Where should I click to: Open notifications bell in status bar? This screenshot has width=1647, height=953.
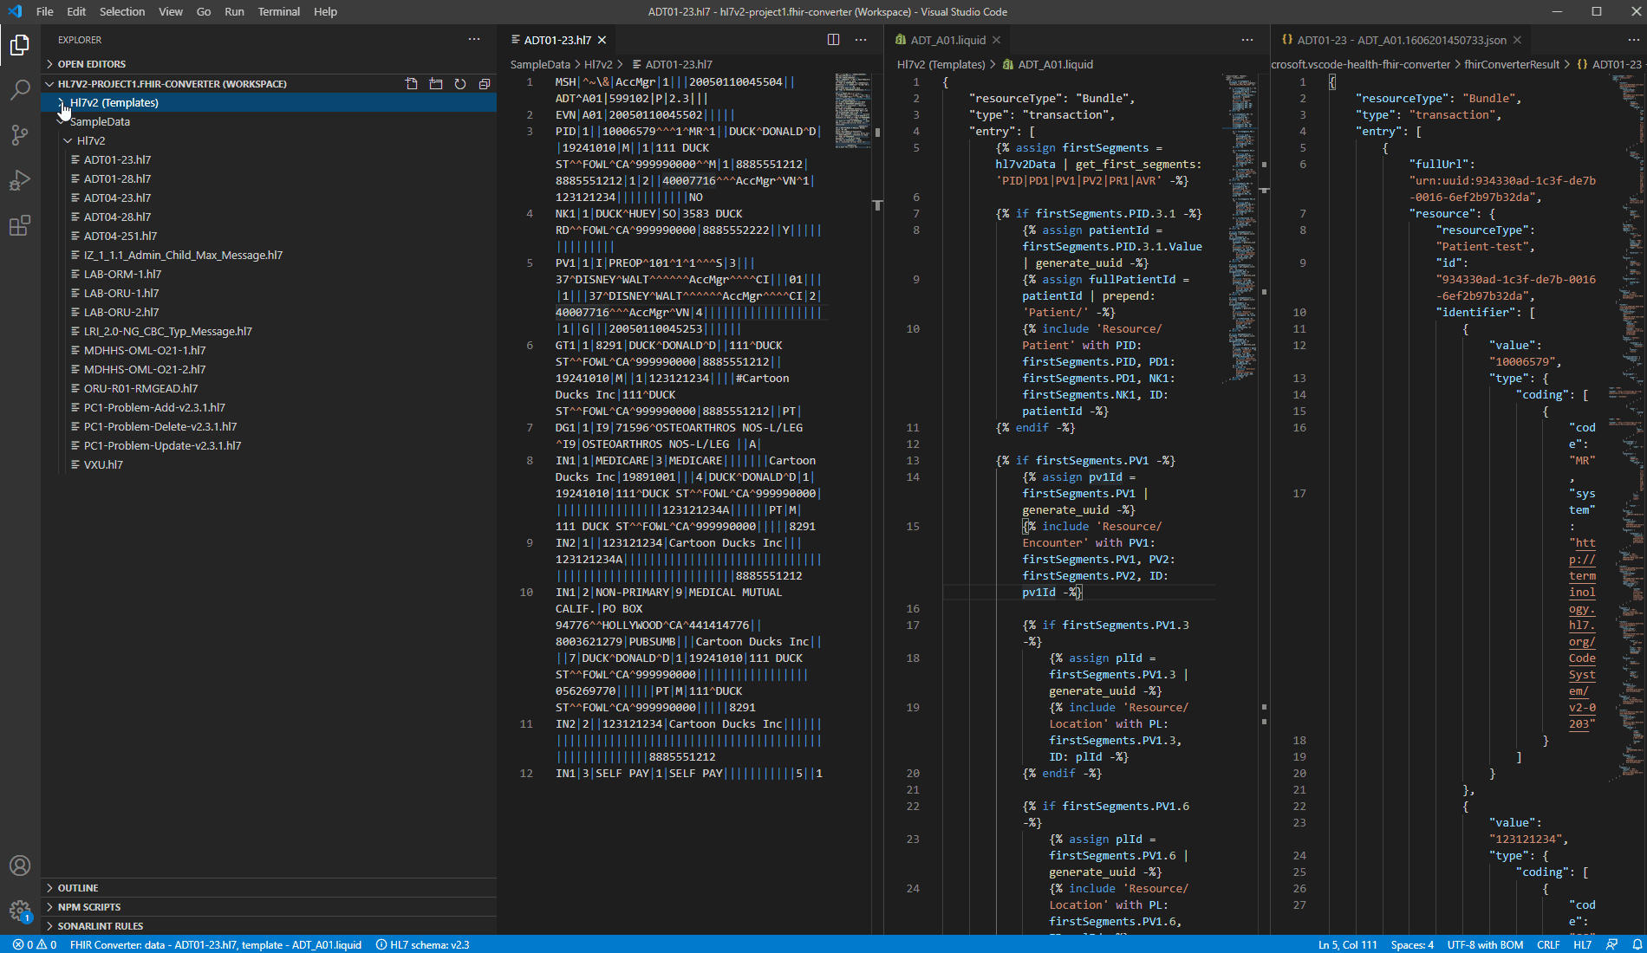point(1637,944)
